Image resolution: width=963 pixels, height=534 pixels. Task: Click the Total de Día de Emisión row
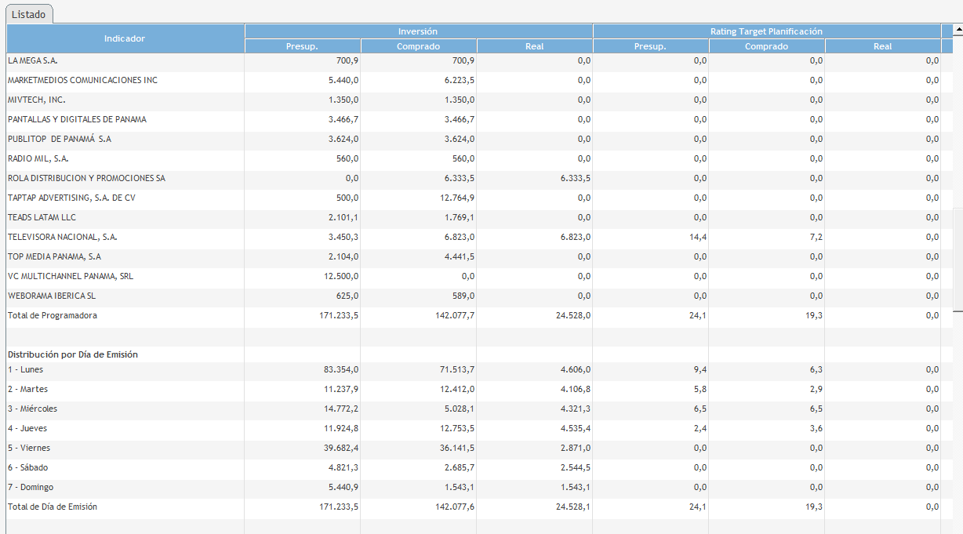point(53,507)
